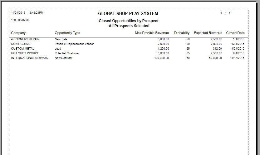The width and height of the screenshot is (260, 155).
Task: Click the 'New Contract' opportunity type
Action: coord(63,58)
